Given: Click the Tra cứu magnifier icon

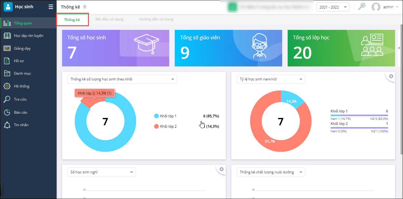Looking at the screenshot, I should [7, 99].
